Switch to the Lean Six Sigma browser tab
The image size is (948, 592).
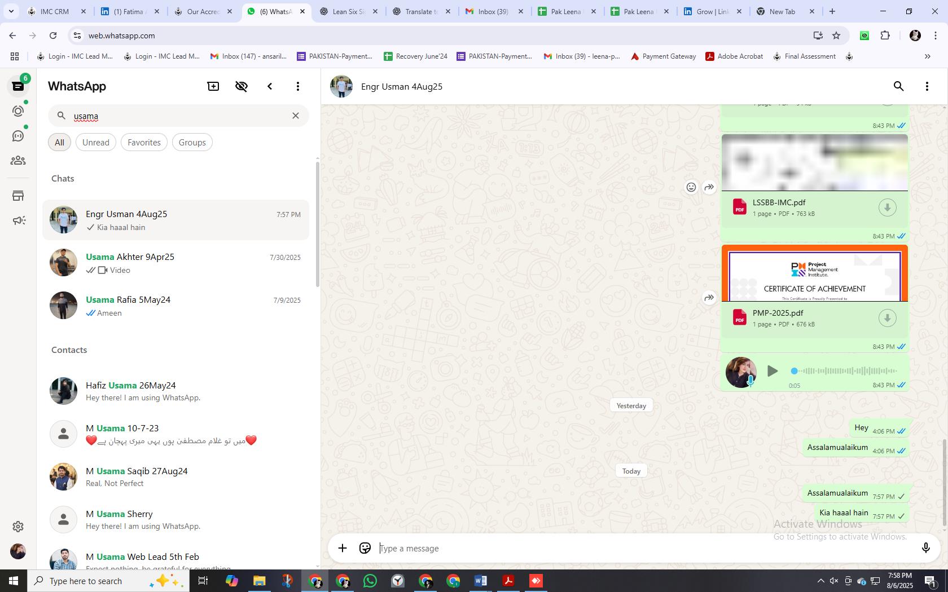tap(348, 11)
